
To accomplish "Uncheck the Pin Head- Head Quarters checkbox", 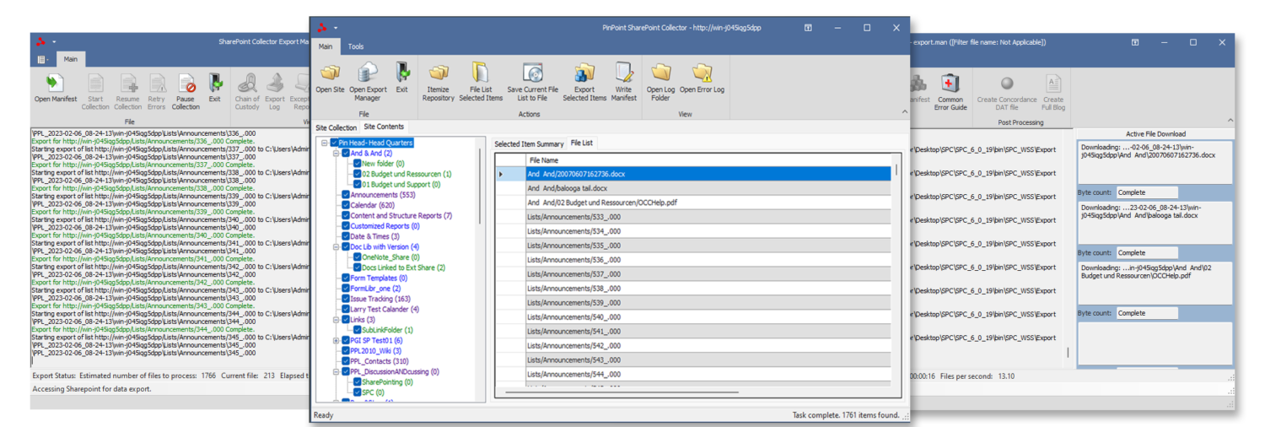I will (335, 143).
